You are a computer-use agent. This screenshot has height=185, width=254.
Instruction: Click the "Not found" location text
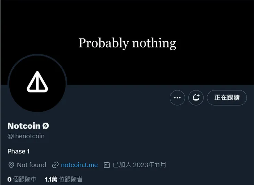(x=32, y=165)
